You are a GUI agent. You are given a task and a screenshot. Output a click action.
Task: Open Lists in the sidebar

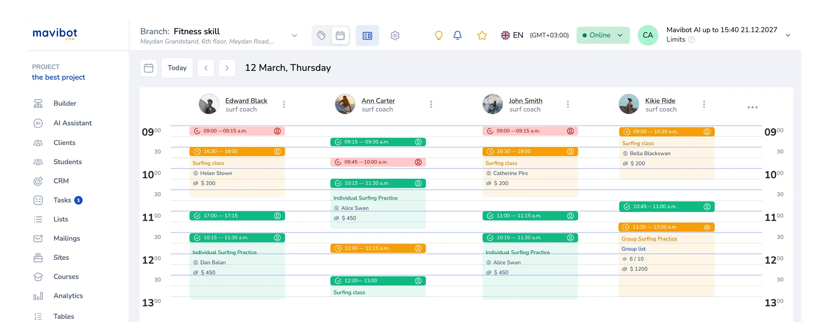pos(61,219)
